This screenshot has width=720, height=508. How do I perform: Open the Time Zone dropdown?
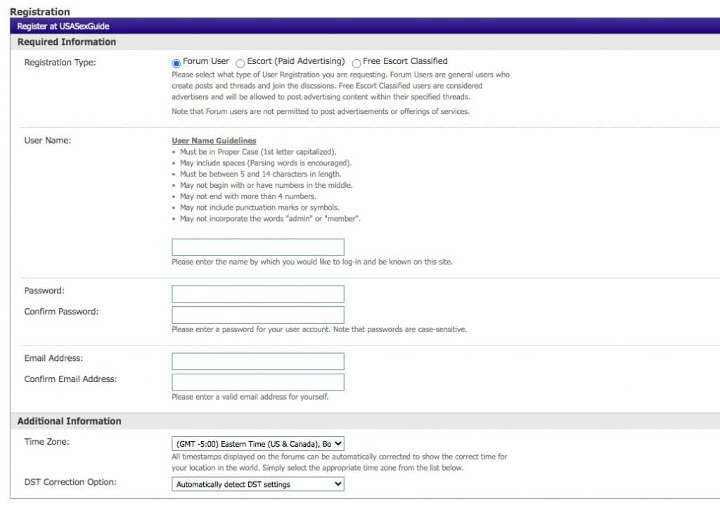click(x=257, y=444)
